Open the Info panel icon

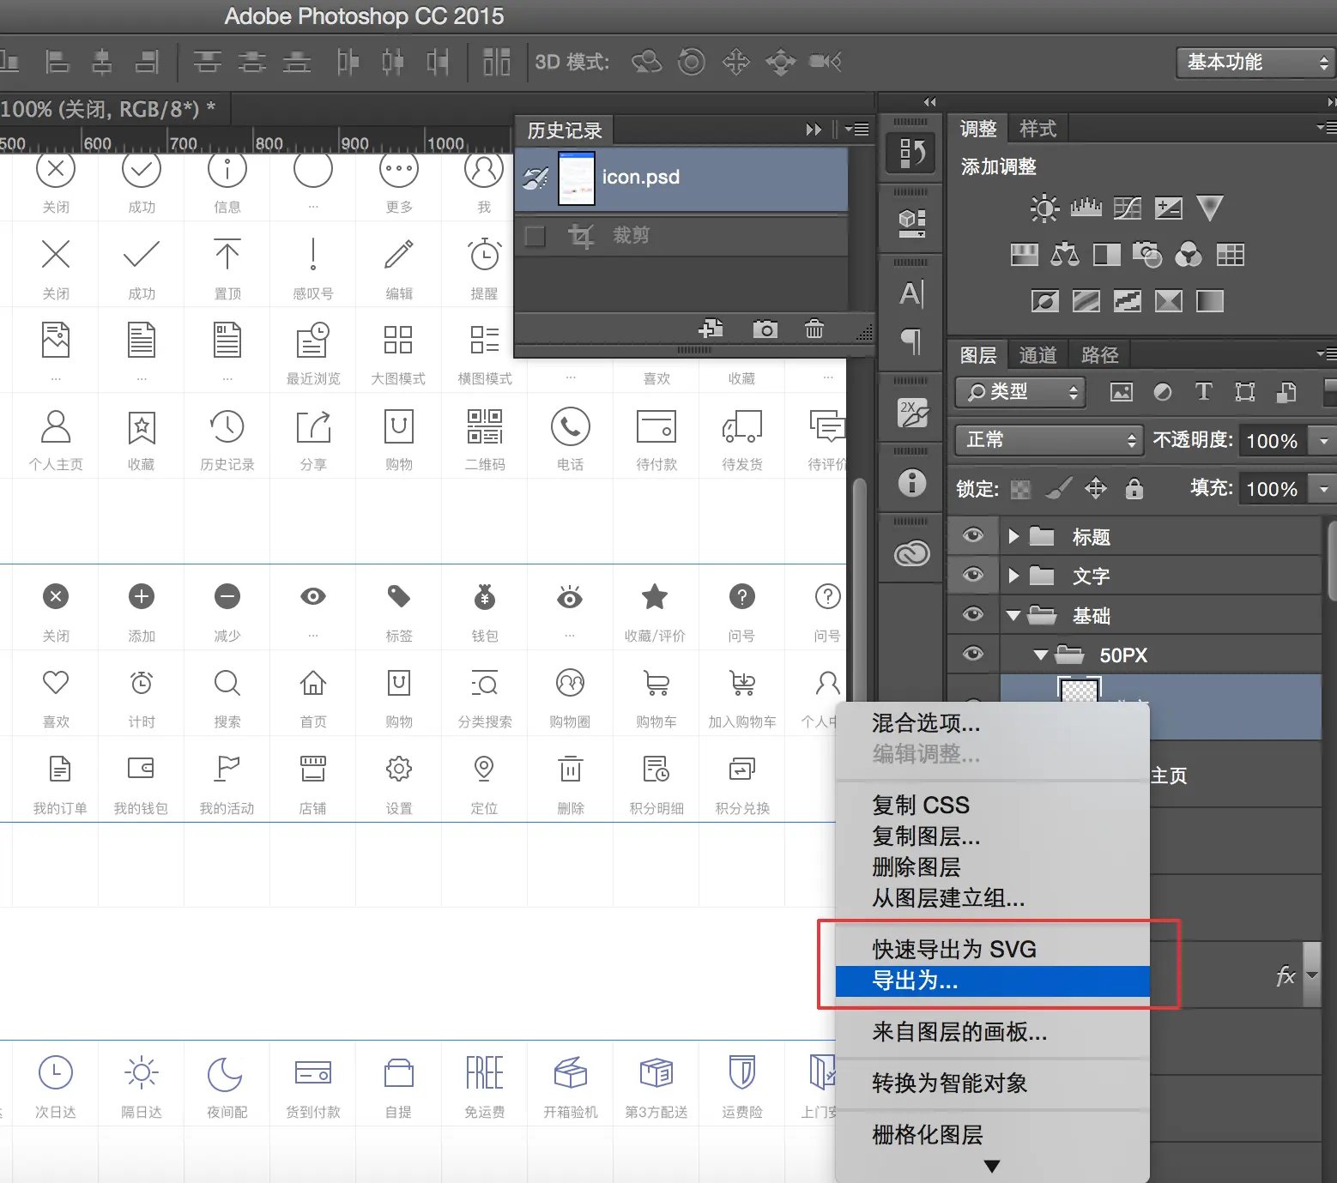pos(911,483)
